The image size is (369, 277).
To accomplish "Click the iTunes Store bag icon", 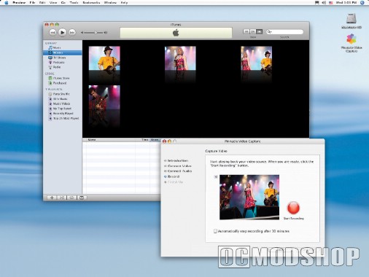I will pos(50,78).
